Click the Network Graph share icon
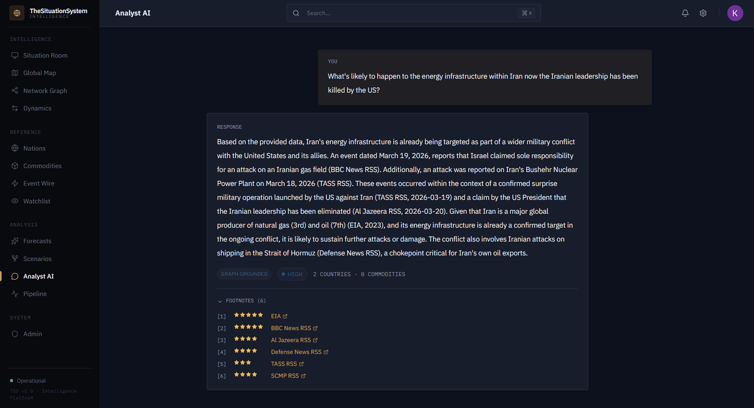 15,91
